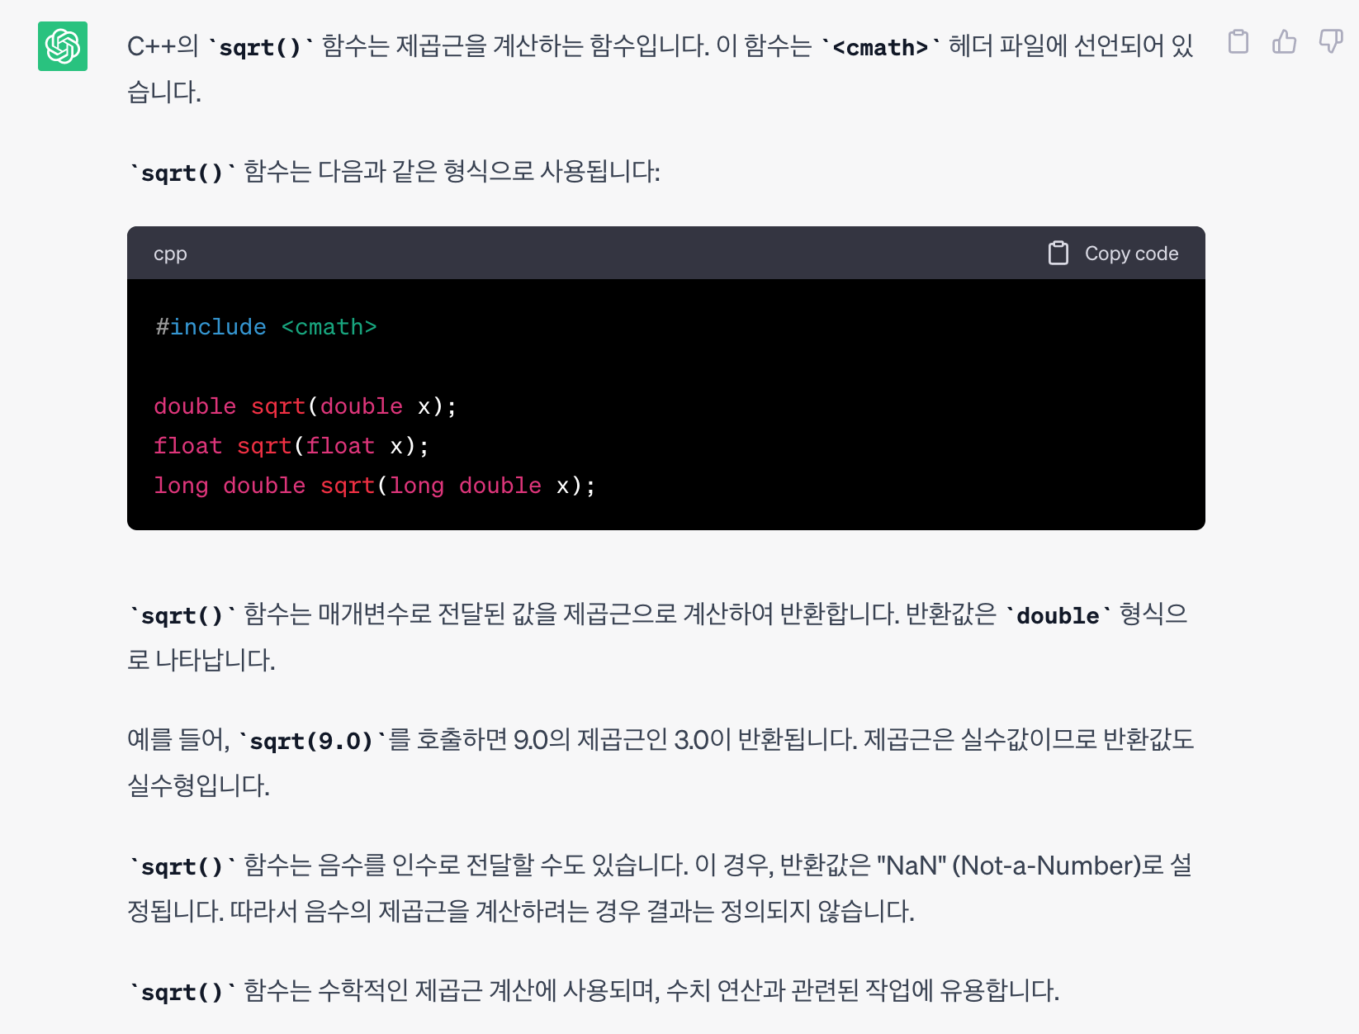Click the inline `<cmath>` code text

pyautogui.click(x=880, y=47)
